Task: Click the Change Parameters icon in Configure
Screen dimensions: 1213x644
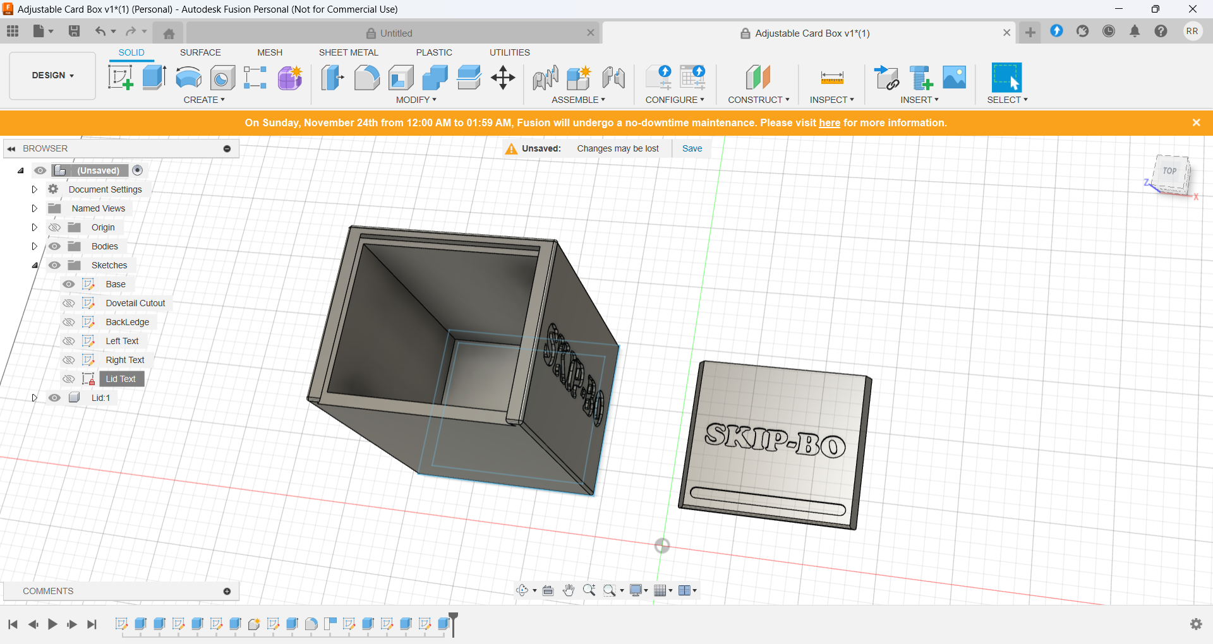Action: [x=692, y=78]
